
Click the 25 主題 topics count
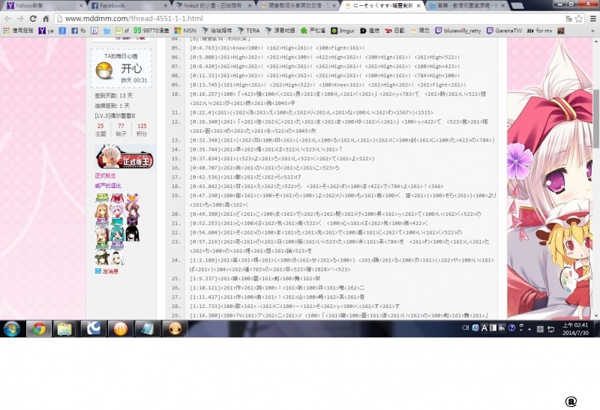(100, 130)
